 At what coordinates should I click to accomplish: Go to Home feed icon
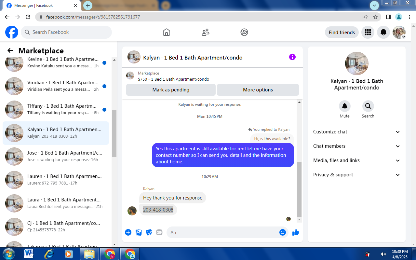(167, 32)
